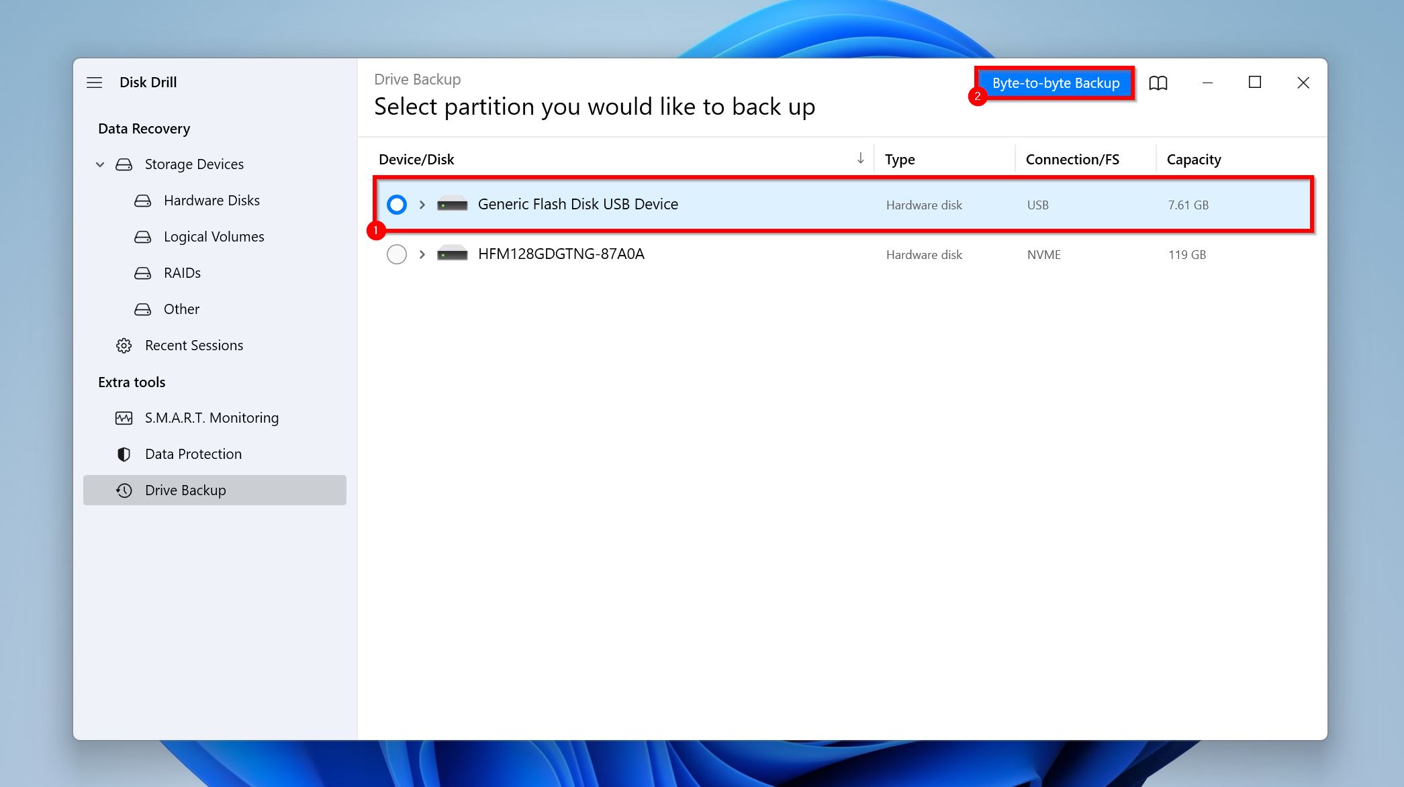1404x787 pixels.
Task: Click the bookmarks icon in the toolbar
Action: click(1158, 82)
